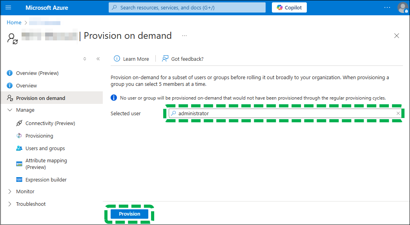Click the Provision button
This screenshot has height=225, width=410.
(x=129, y=214)
